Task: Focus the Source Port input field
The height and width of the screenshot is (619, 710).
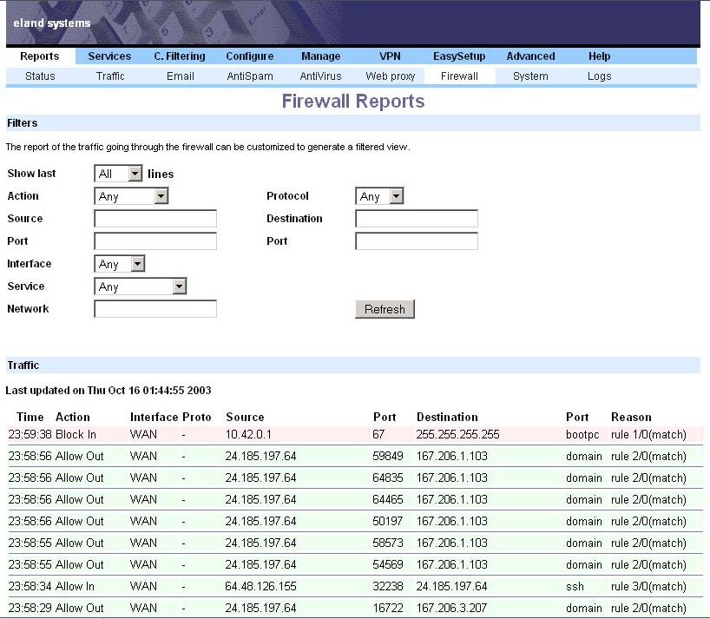Action: (155, 240)
